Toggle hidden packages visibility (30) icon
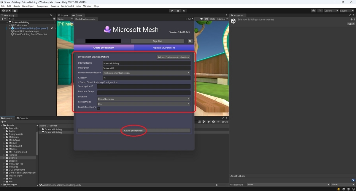Viewport: 356px width, 191px height. coord(225,122)
